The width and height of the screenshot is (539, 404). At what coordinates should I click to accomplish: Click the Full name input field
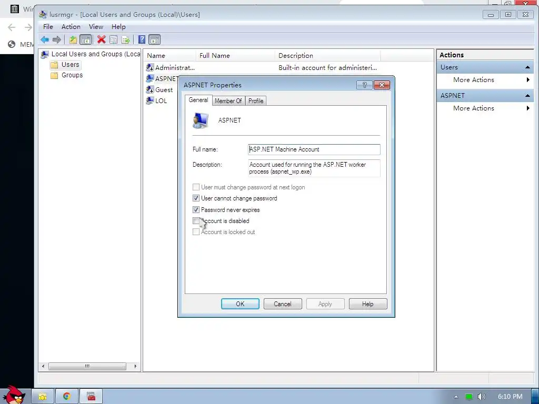point(314,149)
